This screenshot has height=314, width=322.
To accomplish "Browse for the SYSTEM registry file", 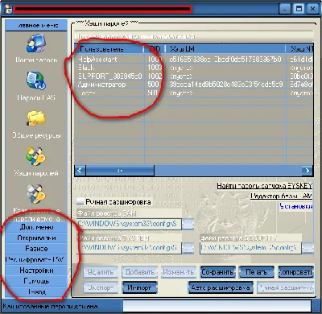I will pyautogui.click(x=188, y=248).
